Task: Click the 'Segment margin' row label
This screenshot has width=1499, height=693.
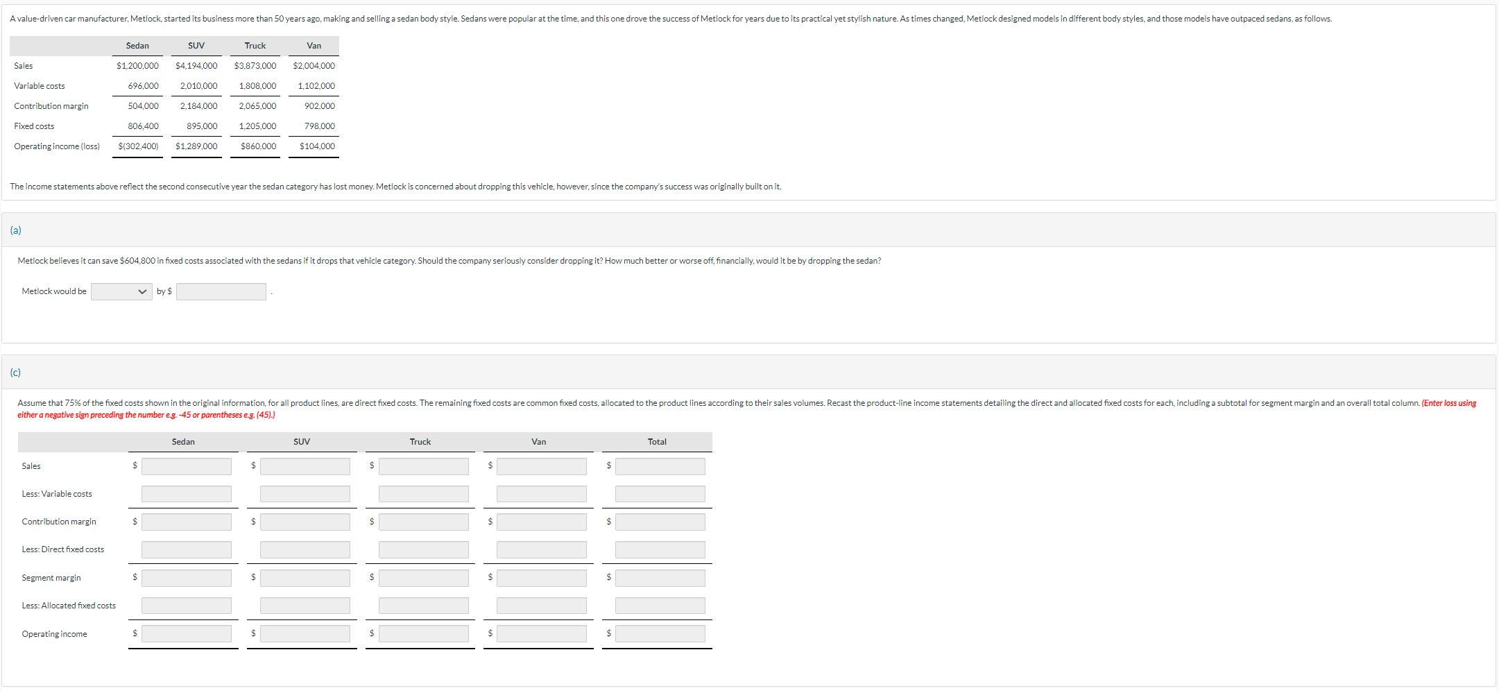Action: (51, 578)
